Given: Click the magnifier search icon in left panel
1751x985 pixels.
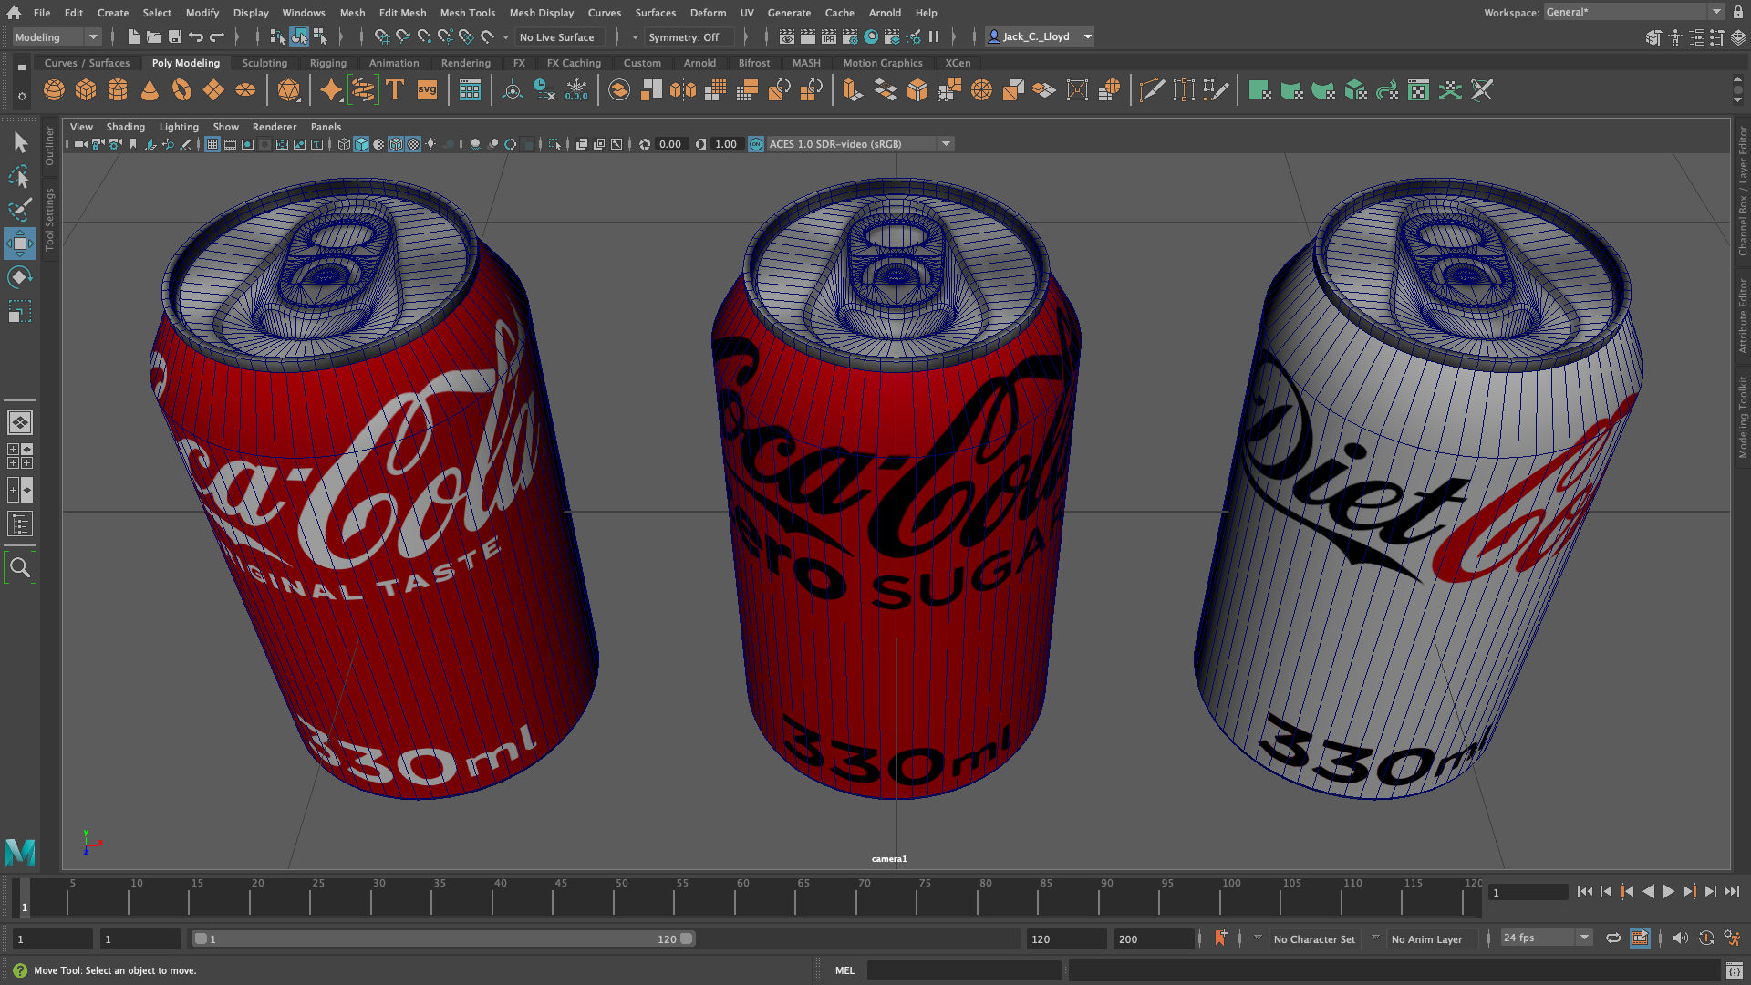Looking at the screenshot, I should [x=20, y=568].
